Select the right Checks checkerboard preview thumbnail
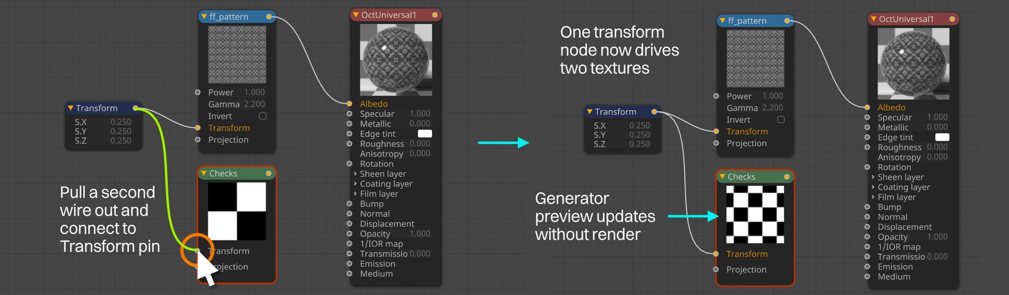 click(x=755, y=214)
